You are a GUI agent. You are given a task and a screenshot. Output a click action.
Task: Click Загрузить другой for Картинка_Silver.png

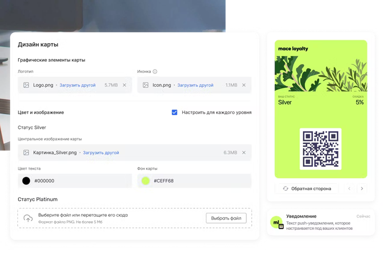[101, 153]
